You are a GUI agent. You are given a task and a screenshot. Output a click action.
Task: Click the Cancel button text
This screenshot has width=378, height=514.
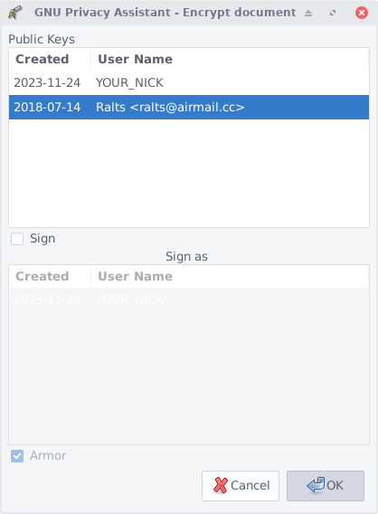(250, 485)
